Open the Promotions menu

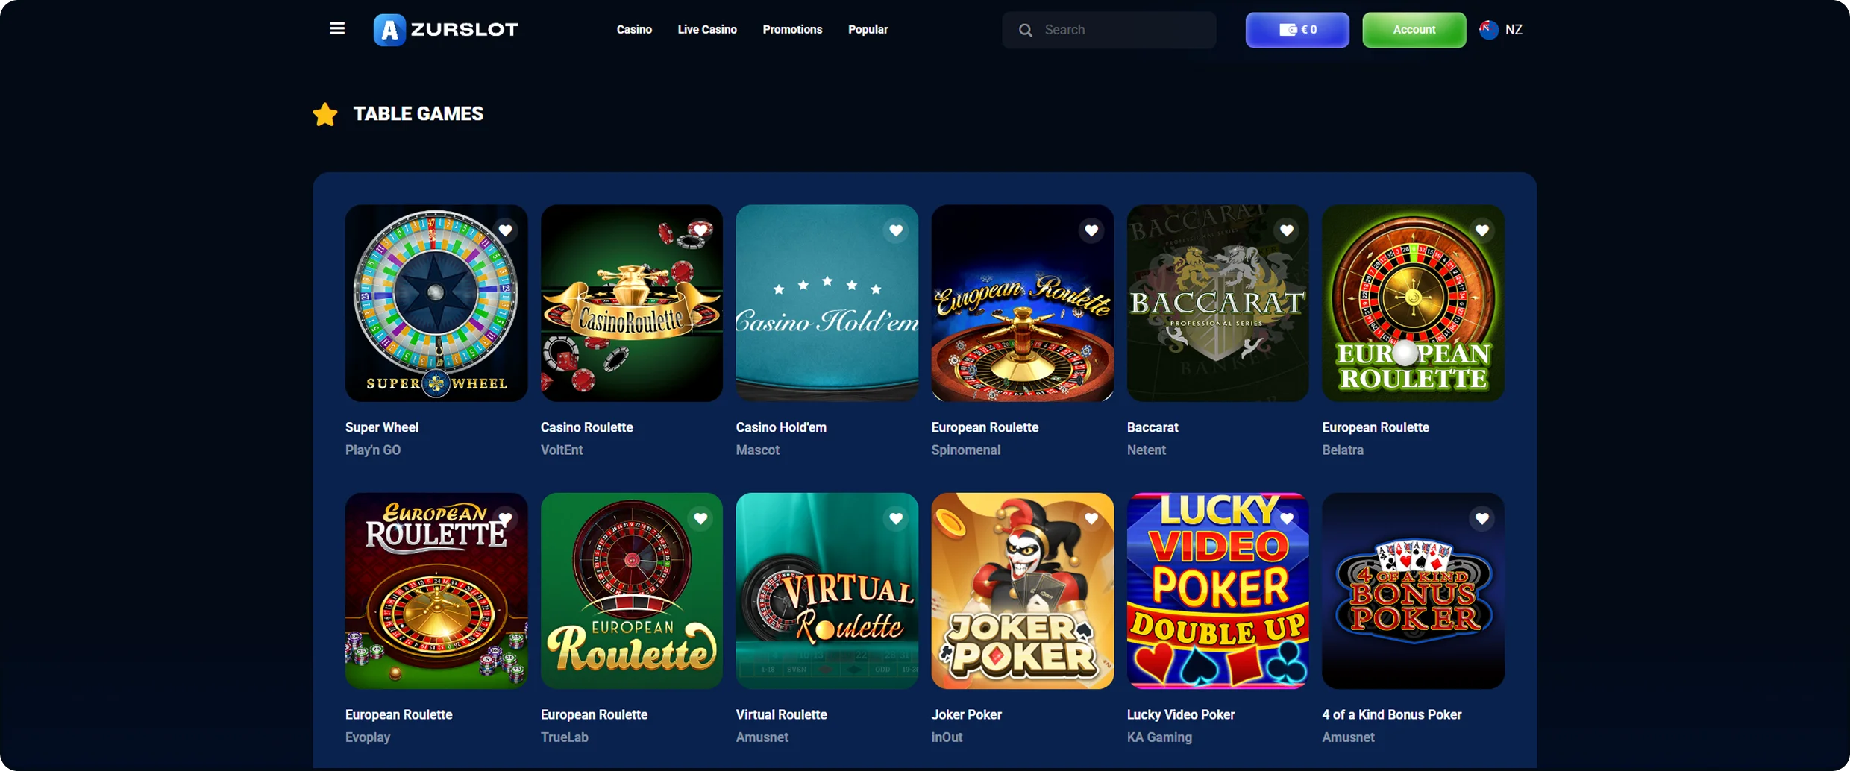(792, 30)
